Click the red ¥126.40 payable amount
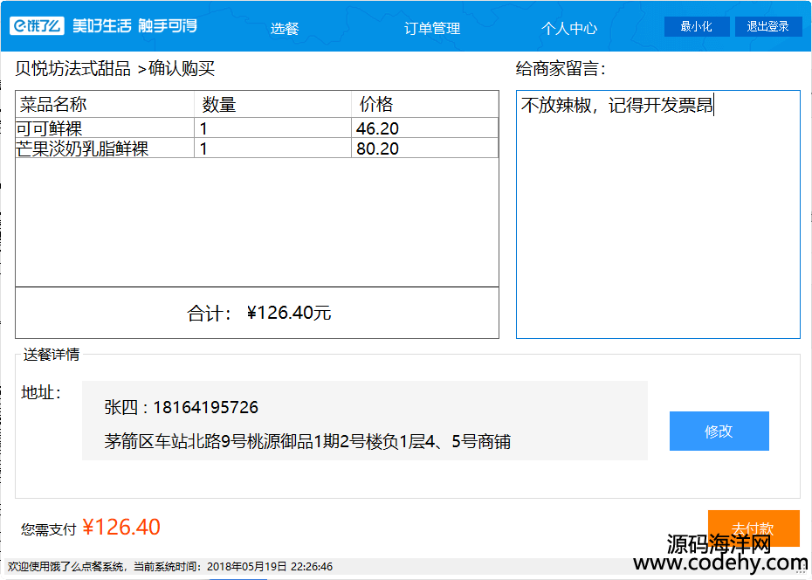Viewport: 812px width, 580px height. coord(121,528)
